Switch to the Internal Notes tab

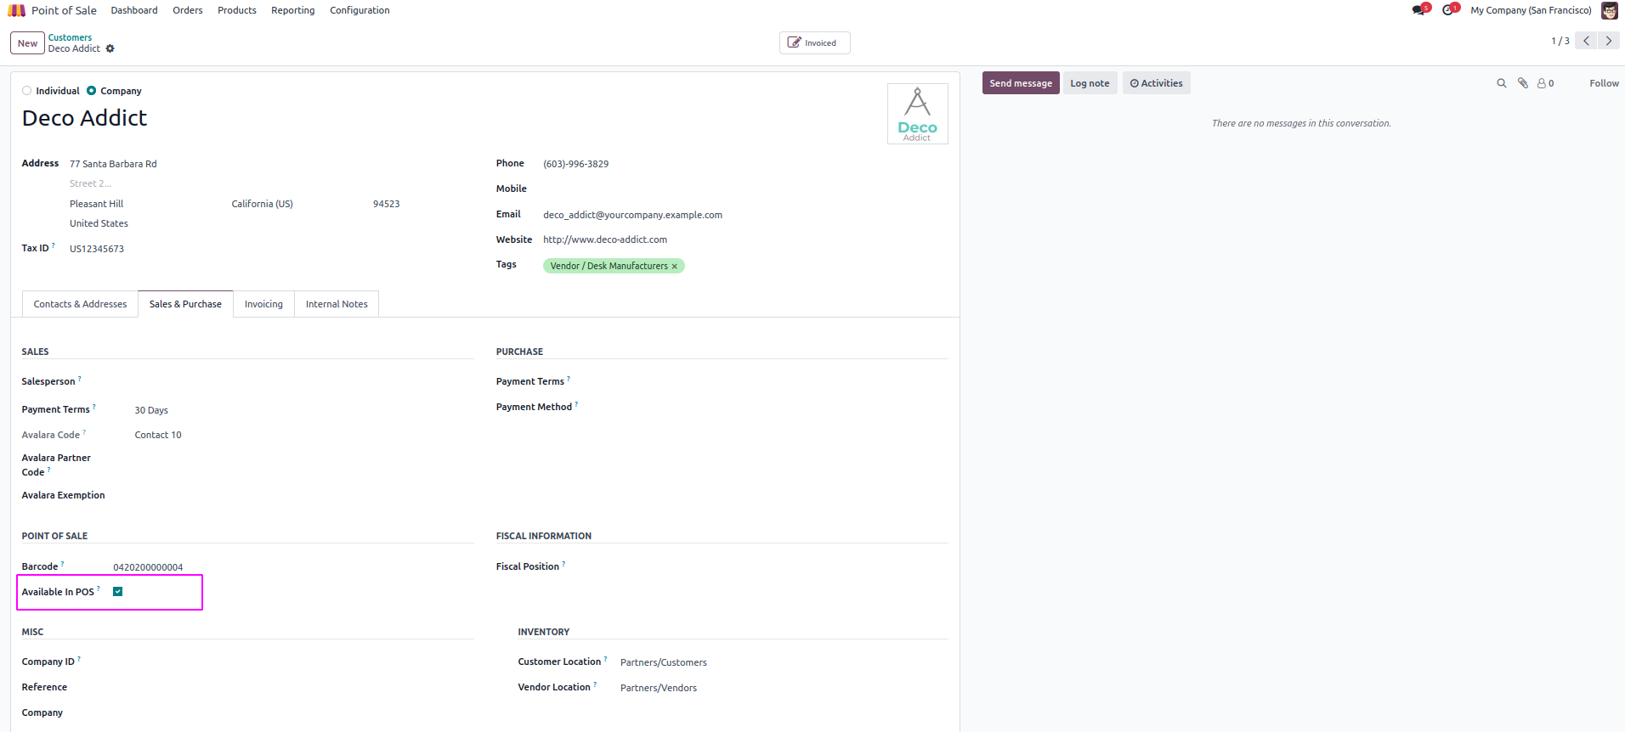[337, 304]
